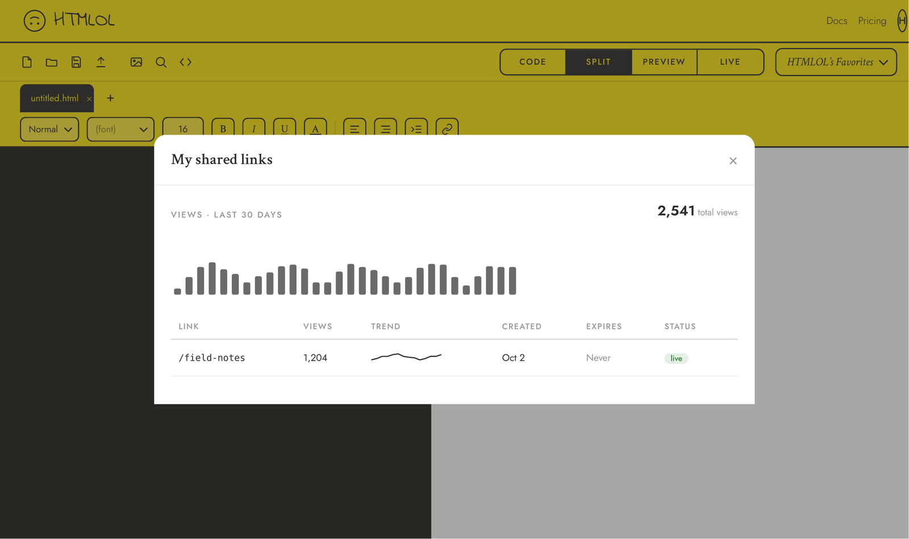Click the Never expiry value

click(x=598, y=358)
